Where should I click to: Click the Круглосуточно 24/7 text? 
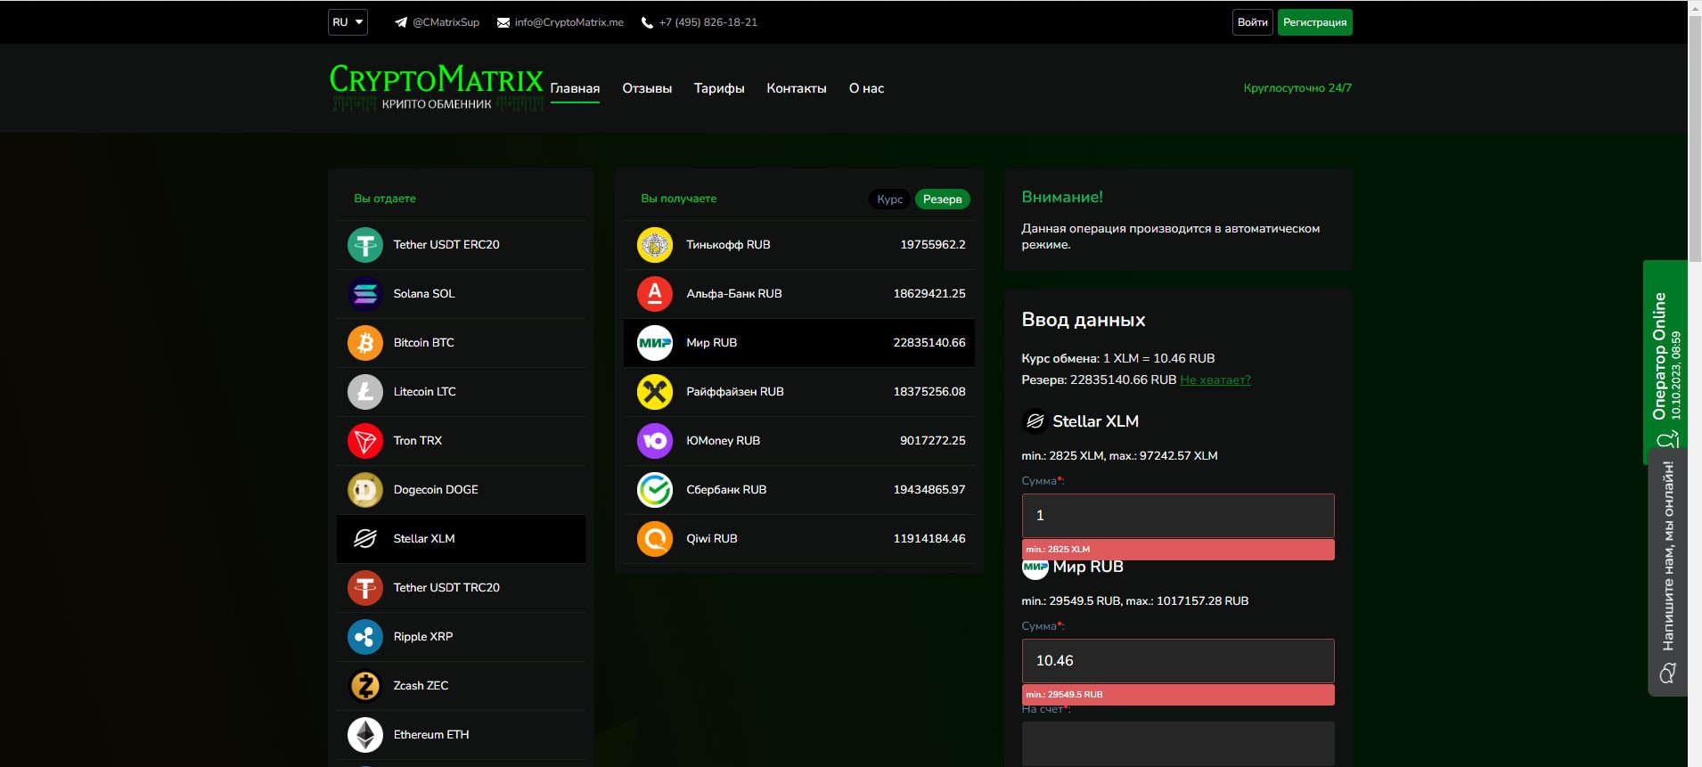tap(1297, 88)
